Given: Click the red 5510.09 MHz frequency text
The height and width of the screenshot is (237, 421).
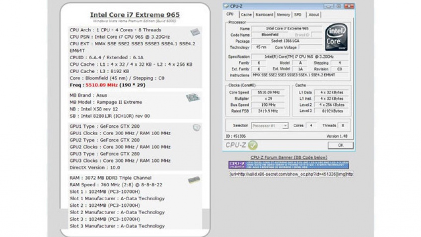Looking at the screenshot, I should 101,85.
